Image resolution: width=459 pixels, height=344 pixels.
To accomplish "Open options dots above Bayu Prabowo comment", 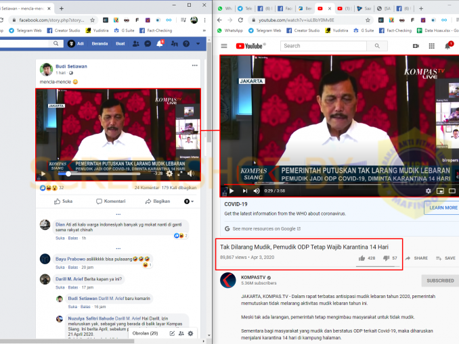I will [118, 249].
